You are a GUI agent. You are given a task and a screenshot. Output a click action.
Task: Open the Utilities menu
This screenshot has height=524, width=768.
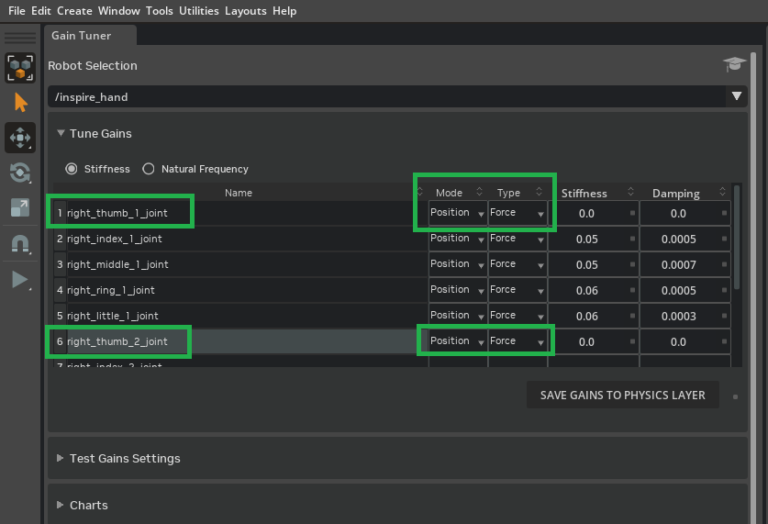pos(199,11)
